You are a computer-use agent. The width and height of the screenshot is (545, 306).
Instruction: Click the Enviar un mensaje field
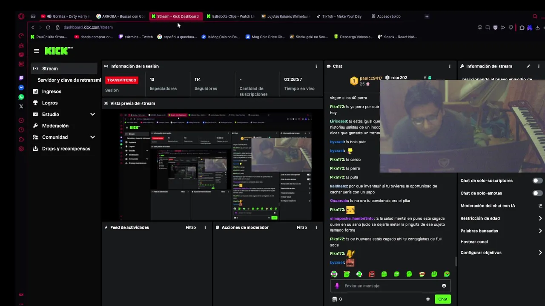click(x=390, y=286)
